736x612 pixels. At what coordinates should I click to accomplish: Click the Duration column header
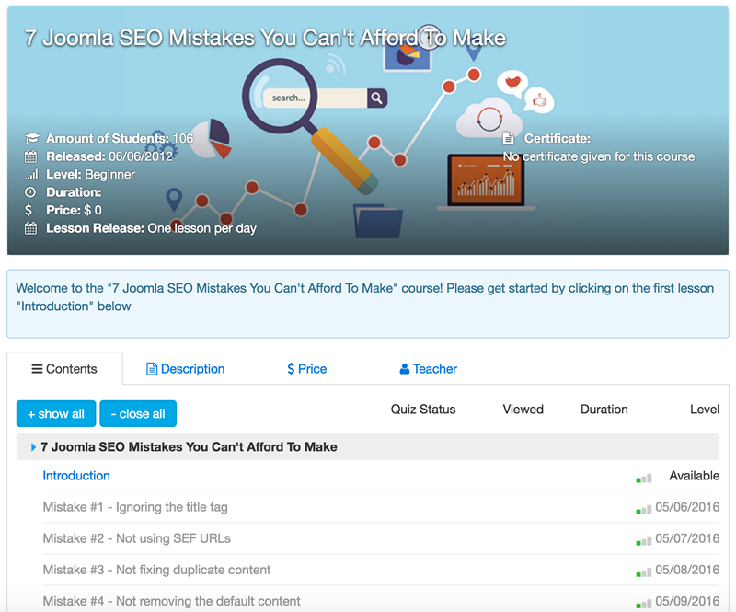pos(604,410)
